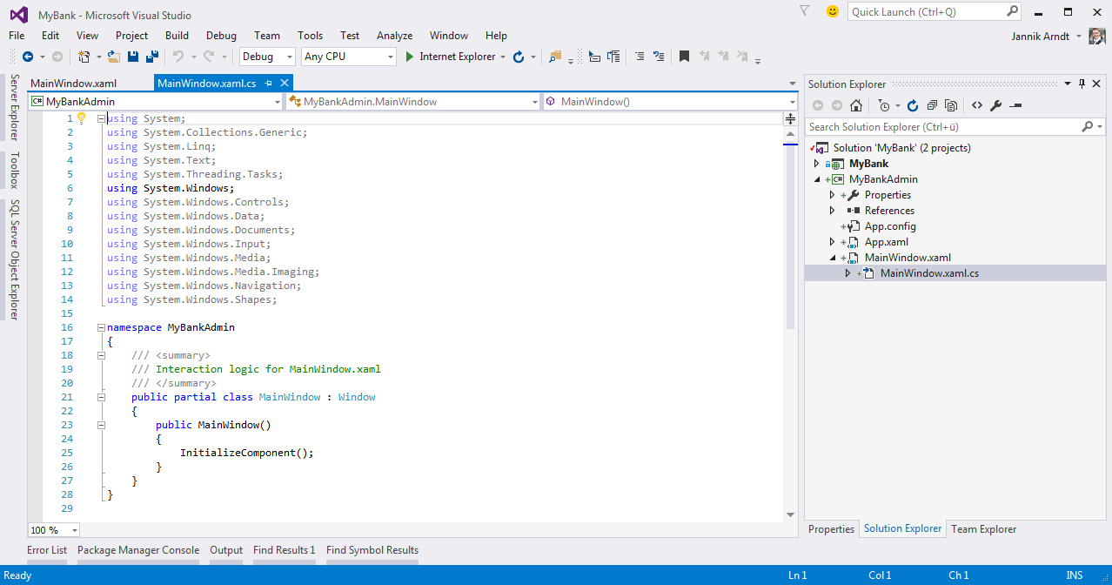Open the Error List tab
Viewport: 1112px width, 585px height.
pos(47,550)
